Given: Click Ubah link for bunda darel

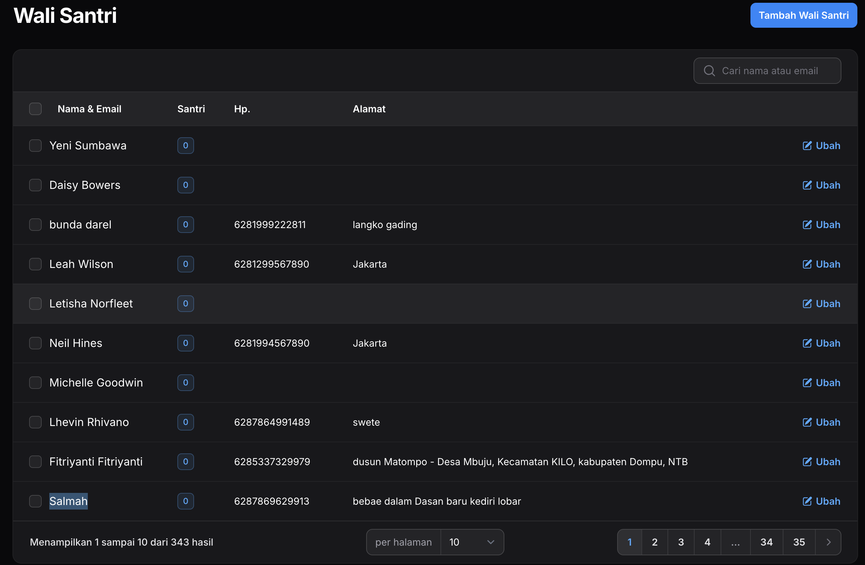Looking at the screenshot, I should pyautogui.click(x=821, y=225).
